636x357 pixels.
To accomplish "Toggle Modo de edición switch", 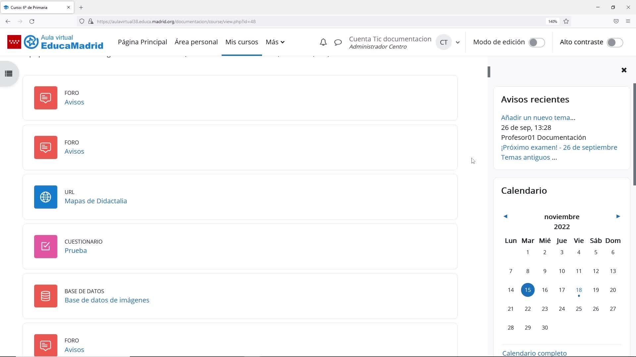I will tap(536, 42).
